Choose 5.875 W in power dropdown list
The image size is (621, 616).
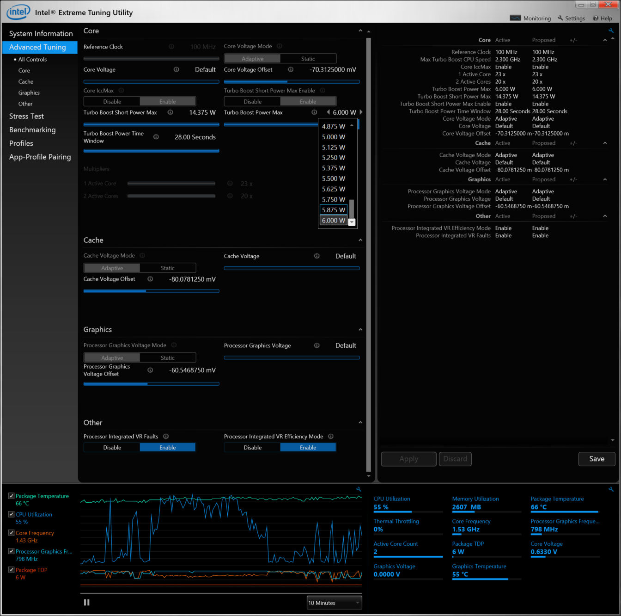coord(334,210)
